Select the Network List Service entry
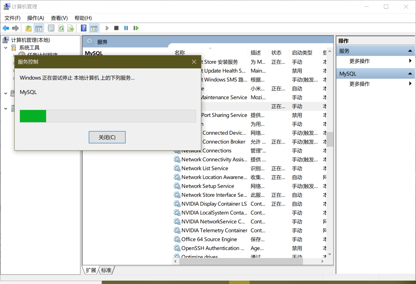The image size is (416, 284). coord(205,168)
